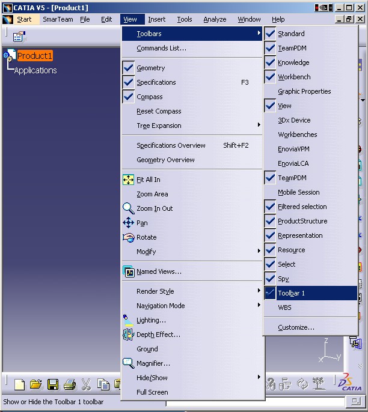The image size is (368, 412).
Task: Enable the 3Dx Device toolbar
Action: coord(310,120)
